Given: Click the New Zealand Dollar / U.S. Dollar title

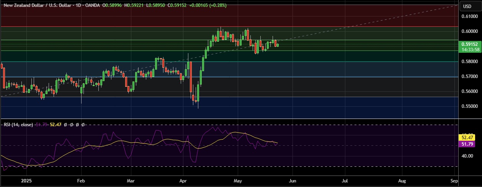Looking at the screenshot, I should [38, 5].
